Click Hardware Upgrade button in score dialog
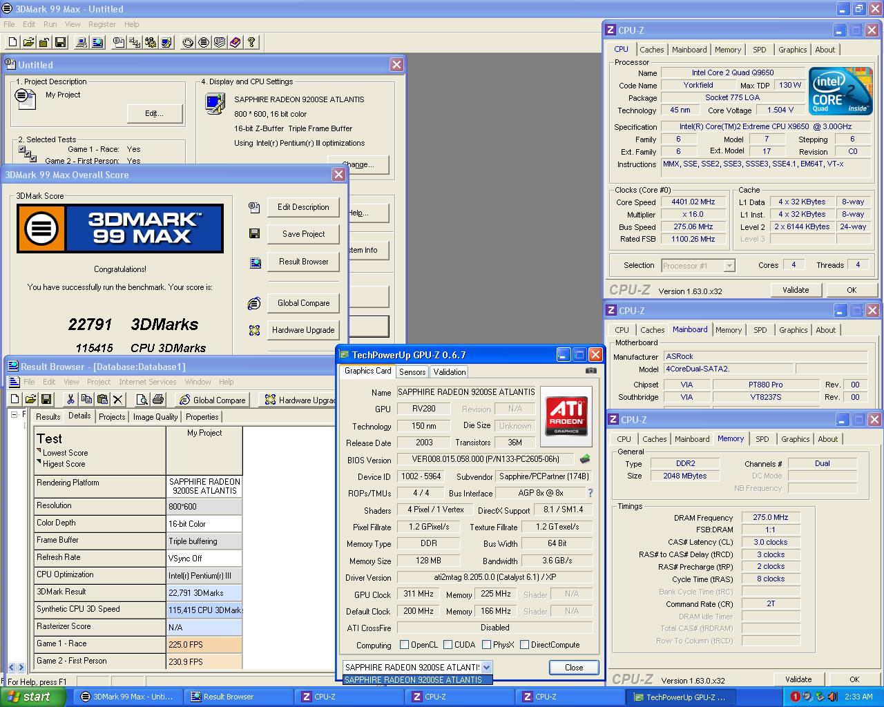This screenshot has height=707, width=884. click(303, 330)
